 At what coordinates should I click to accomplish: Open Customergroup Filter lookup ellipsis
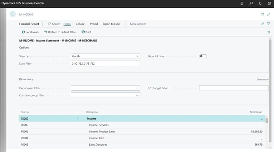pyautogui.click(x=137, y=95)
